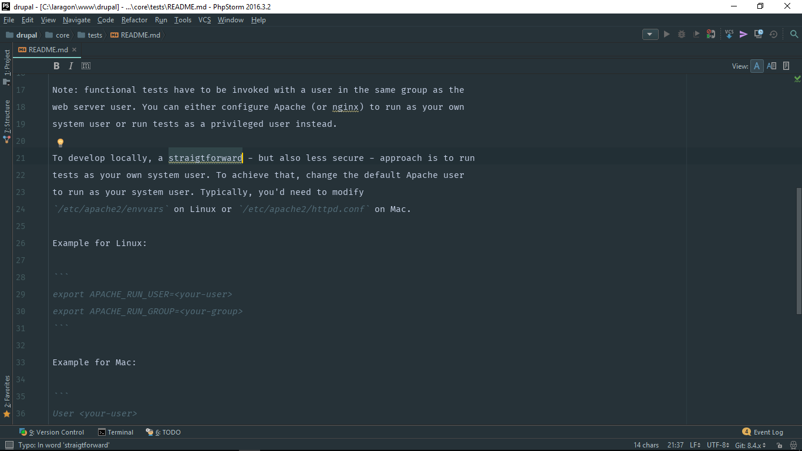The height and width of the screenshot is (451, 802).
Task: Click the Debug bug icon
Action: click(681, 35)
